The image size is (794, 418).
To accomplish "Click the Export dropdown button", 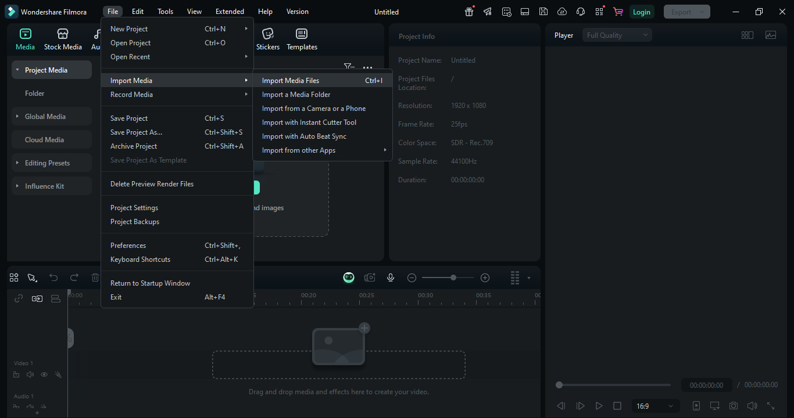I will [687, 12].
